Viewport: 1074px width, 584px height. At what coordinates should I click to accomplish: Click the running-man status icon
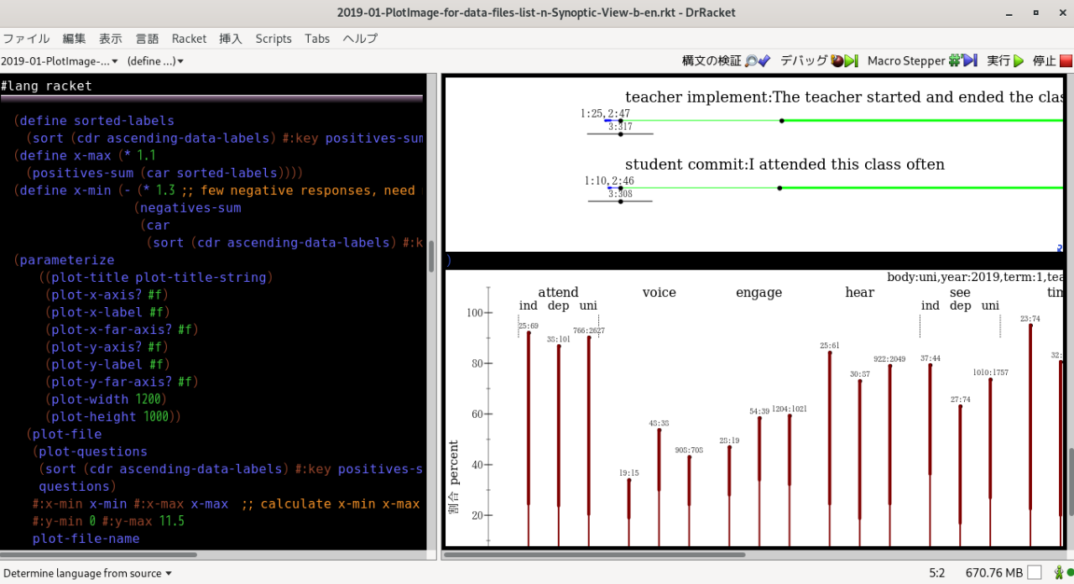[x=1059, y=573]
